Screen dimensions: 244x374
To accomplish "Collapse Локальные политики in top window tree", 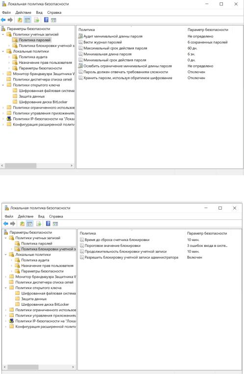I will [3, 51].
